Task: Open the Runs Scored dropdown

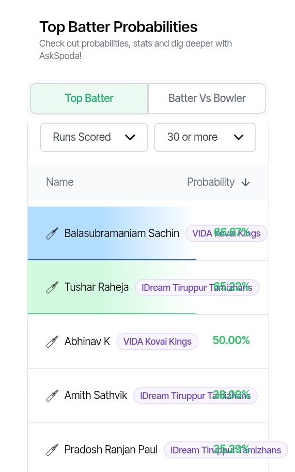Action: 94,137
